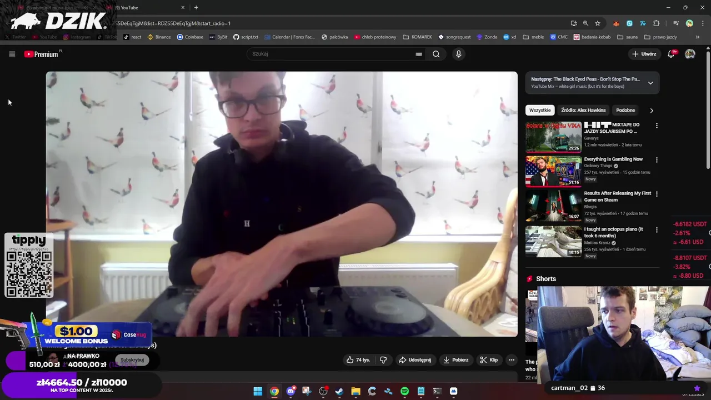Open Chrome profile avatar in toolbar
The height and width of the screenshot is (400, 711).
pyautogui.click(x=689, y=23)
